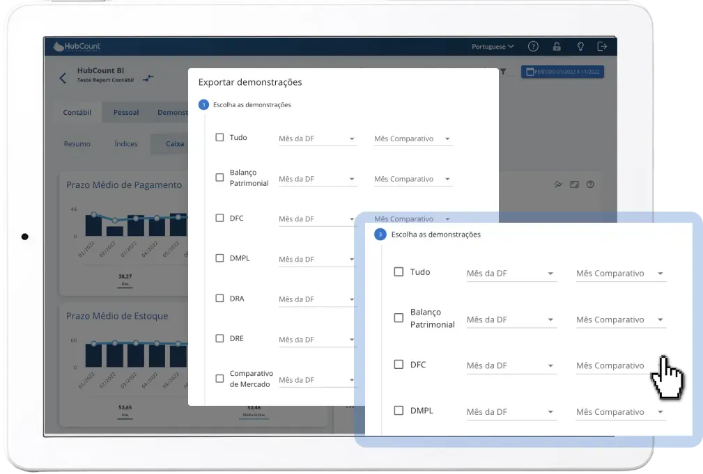Click the PERÍODO 01/2022 A 11/2022 button
703x474 pixels.
pos(562,72)
